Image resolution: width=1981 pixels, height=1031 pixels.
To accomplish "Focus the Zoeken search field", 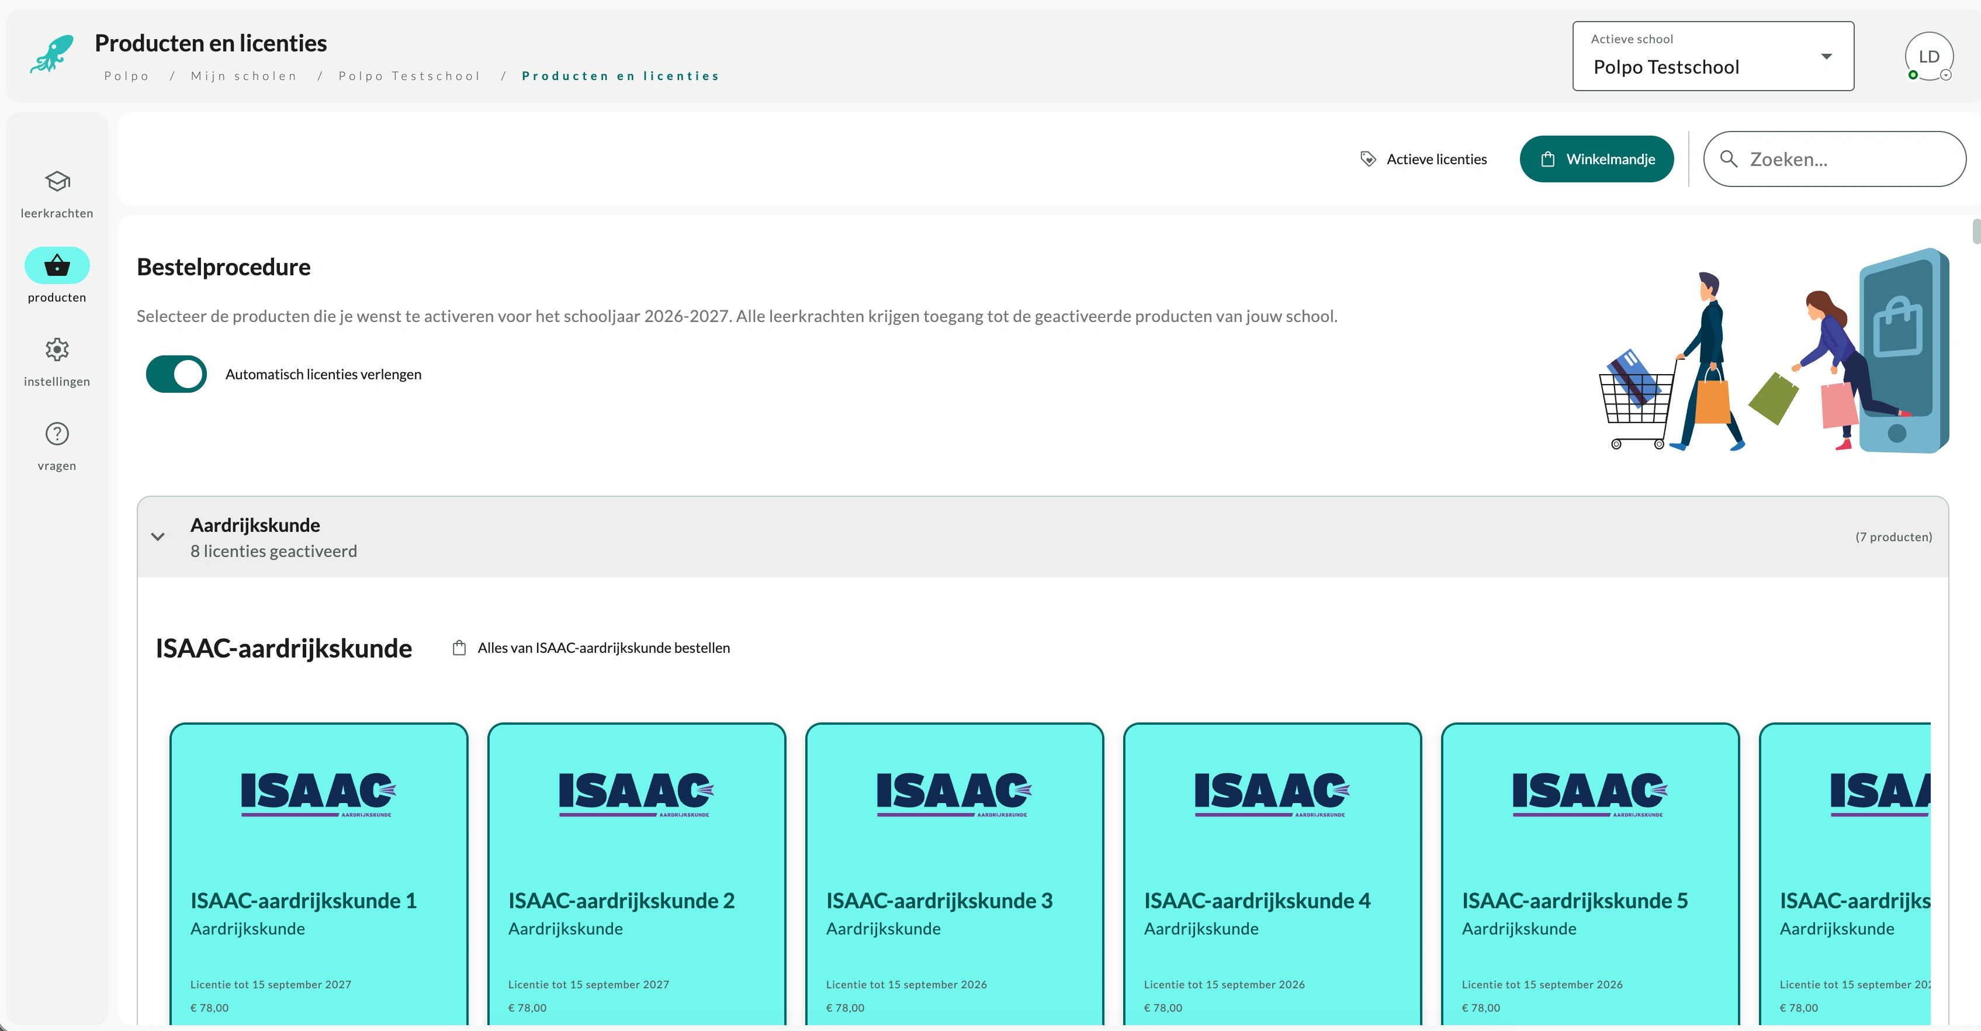I will [x=1835, y=158].
